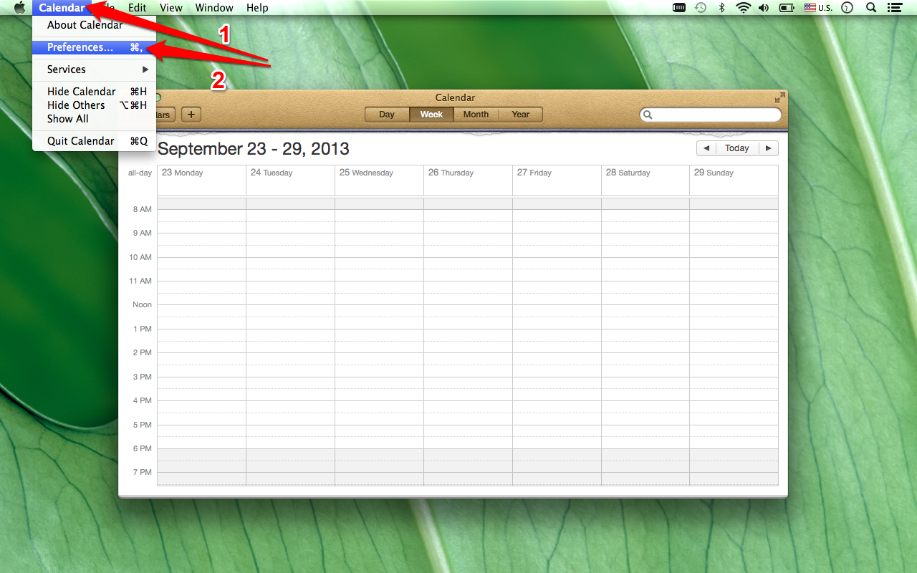Viewport: 917px width, 573px height.
Task: Open the Apple menu
Action: [x=19, y=8]
